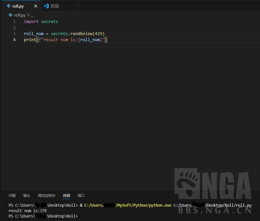Click the 'import' keyword on line 1

(x=31, y=22)
